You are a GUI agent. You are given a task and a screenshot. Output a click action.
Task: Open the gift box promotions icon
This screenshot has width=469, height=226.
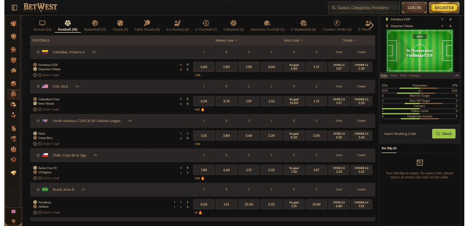[13, 24]
